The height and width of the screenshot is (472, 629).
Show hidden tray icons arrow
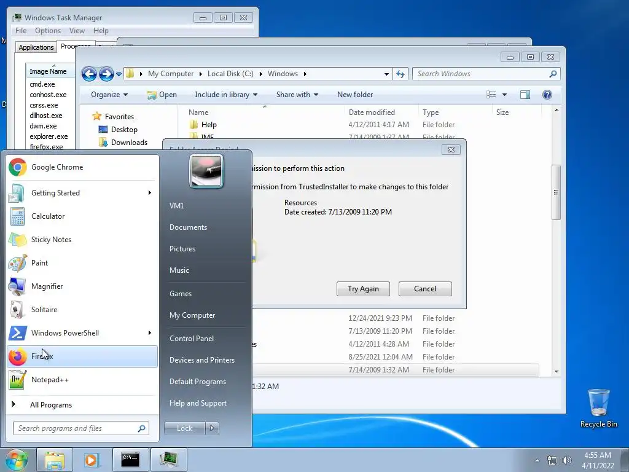(537, 460)
